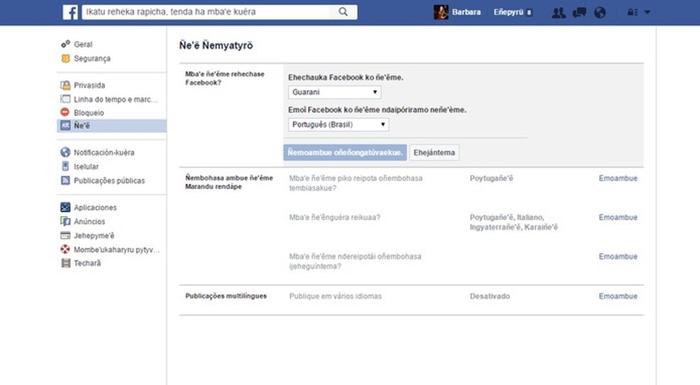The height and width of the screenshot is (385, 700).
Task: Open the Português (Brasil) dropdown
Action: click(339, 125)
